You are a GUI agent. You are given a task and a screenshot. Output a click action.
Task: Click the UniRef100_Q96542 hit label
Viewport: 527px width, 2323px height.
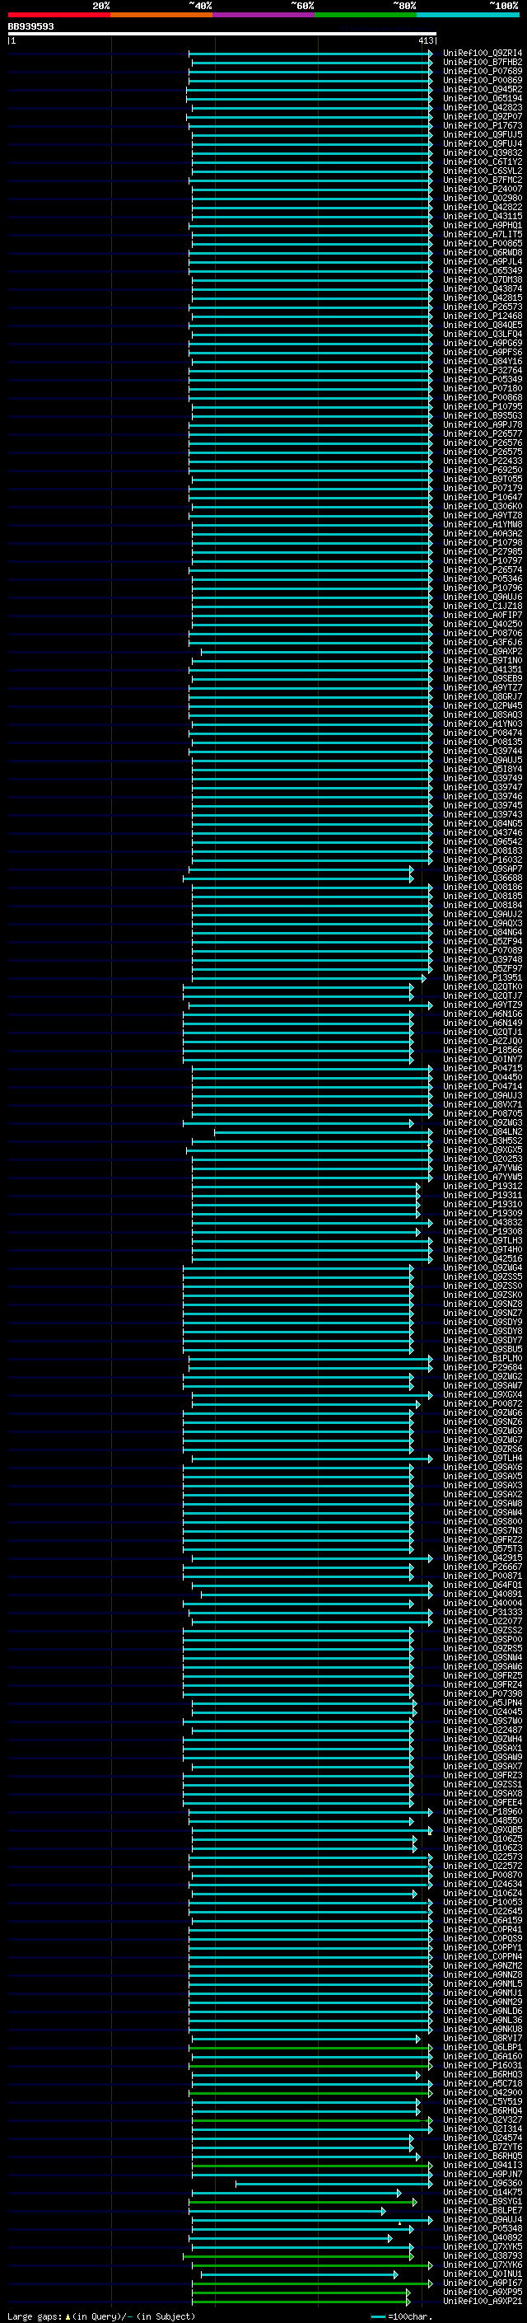coord(483,842)
